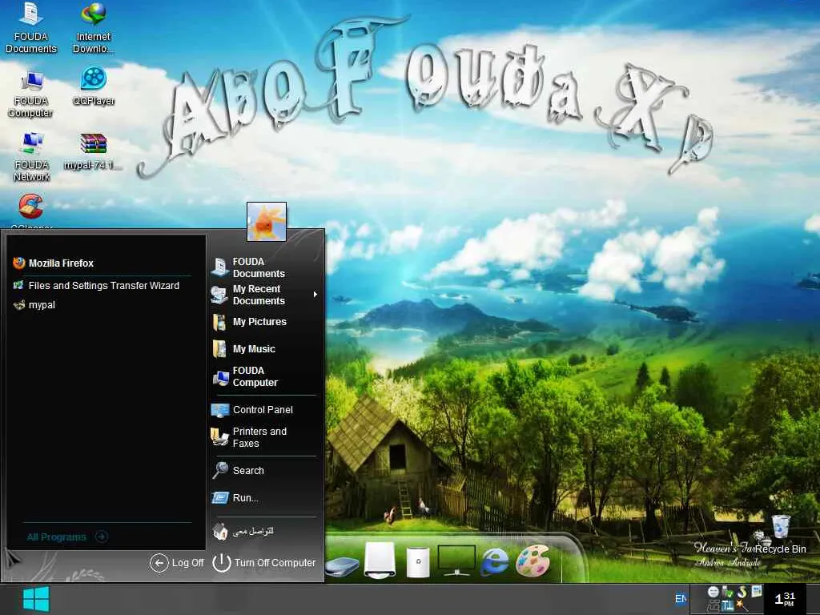This screenshot has width=820, height=615.
Task: Open the scanner drive icon in dock
Action: point(342,566)
